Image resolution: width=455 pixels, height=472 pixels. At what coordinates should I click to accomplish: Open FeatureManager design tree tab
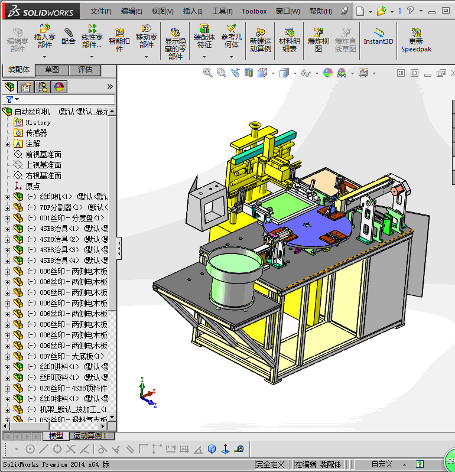coord(9,87)
